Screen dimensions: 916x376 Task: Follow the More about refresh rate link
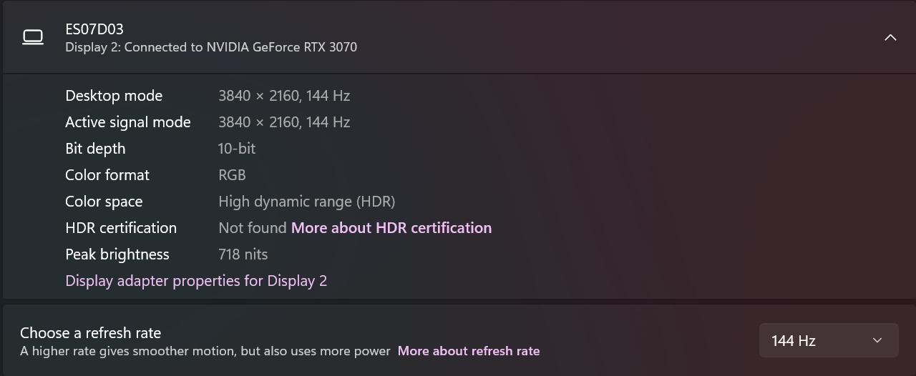click(x=469, y=351)
